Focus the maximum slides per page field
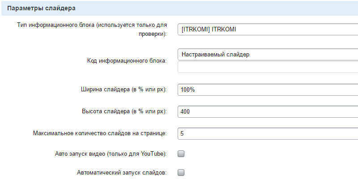Screen dimensions: 358x179 point(268,133)
